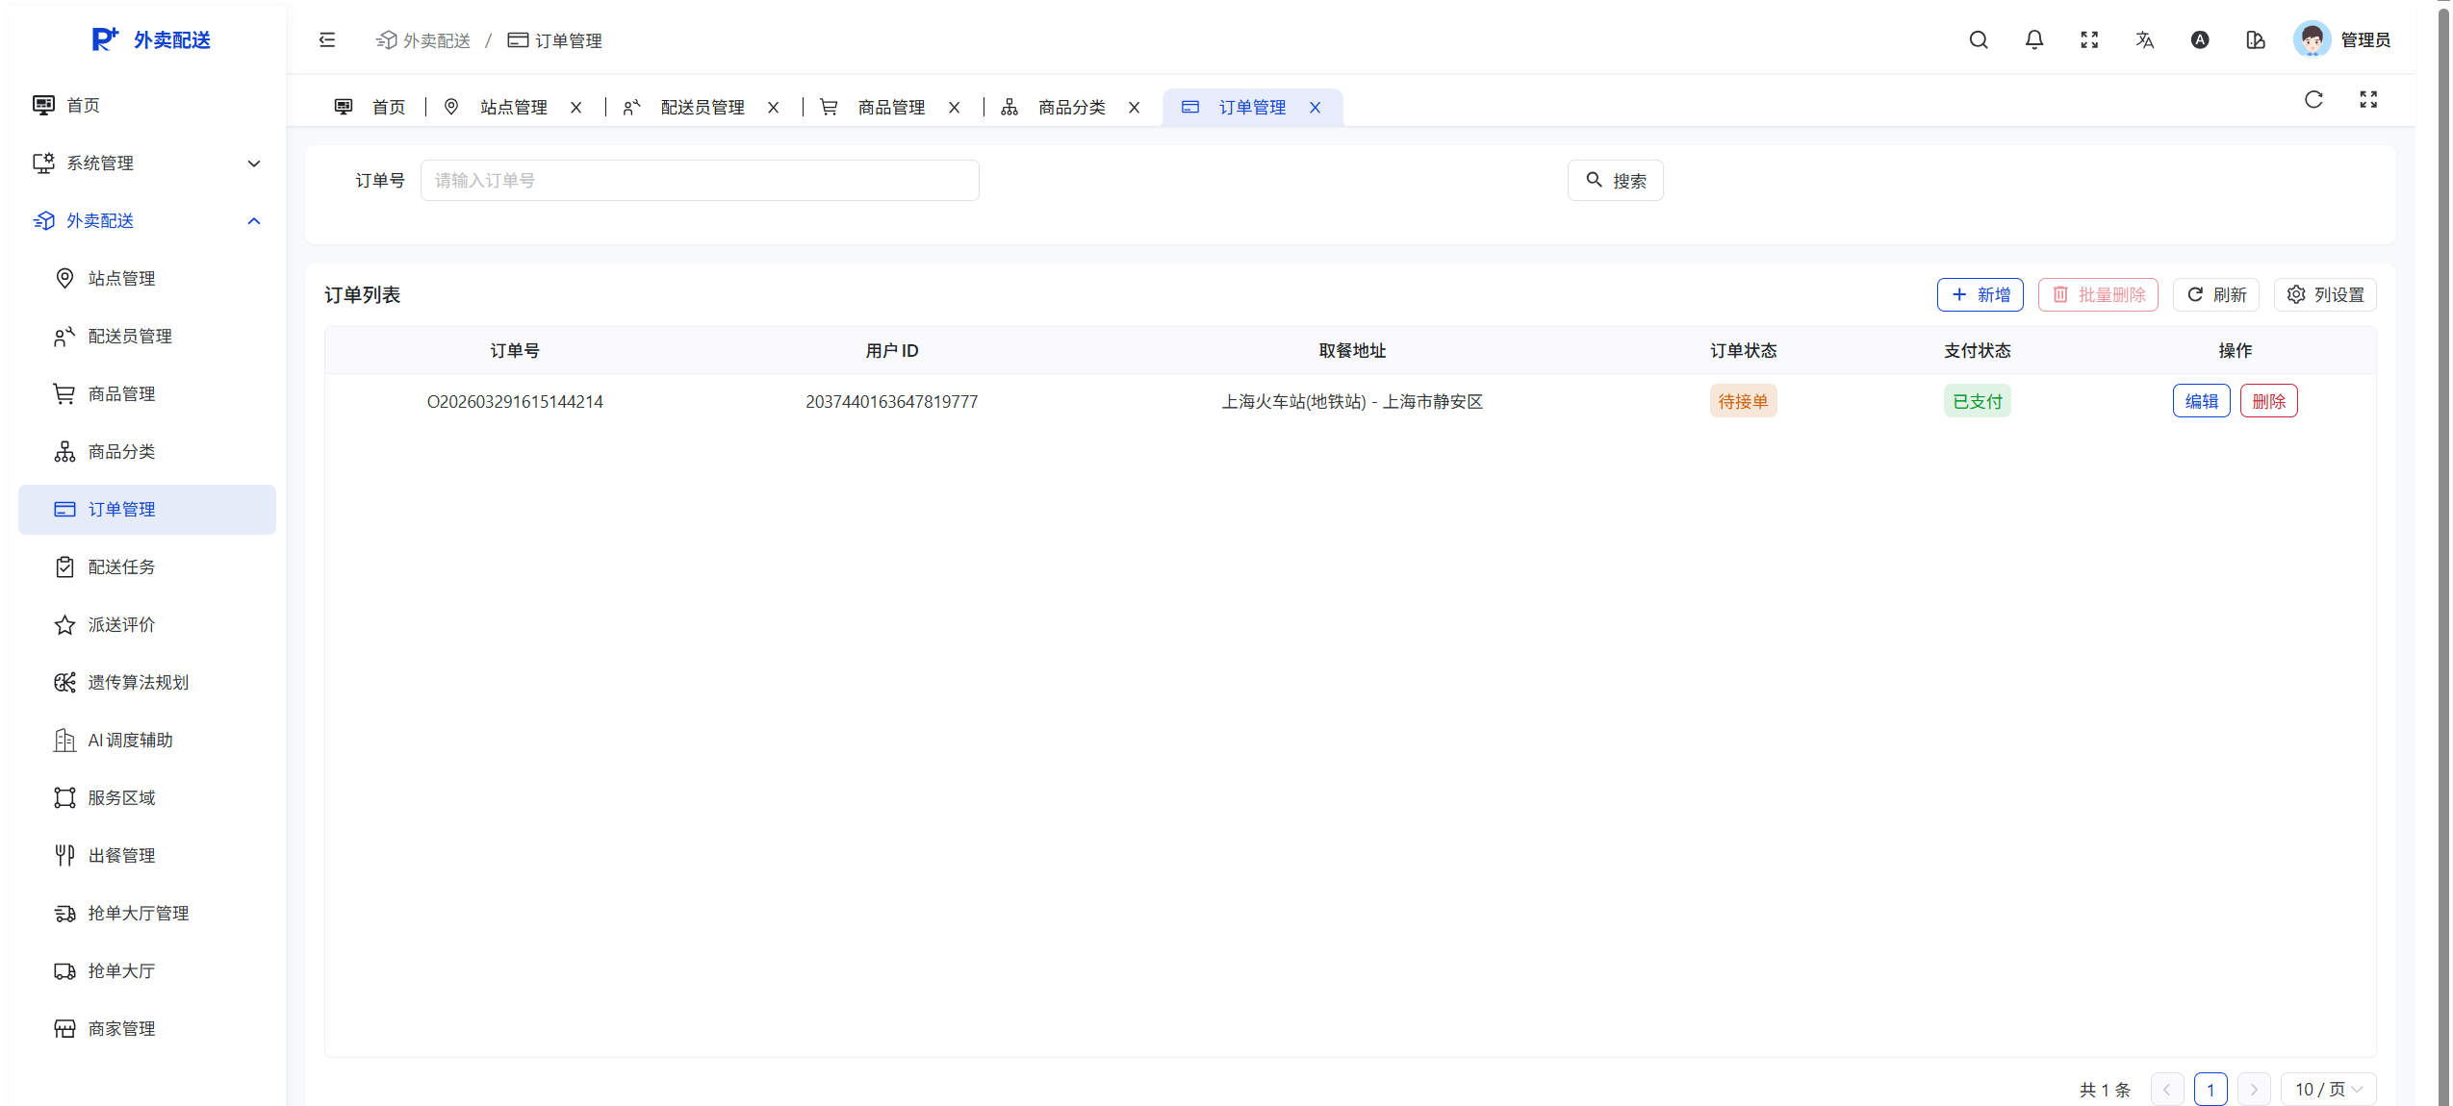
Task: Switch to the 商品管理 tab
Action: coord(890,107)
